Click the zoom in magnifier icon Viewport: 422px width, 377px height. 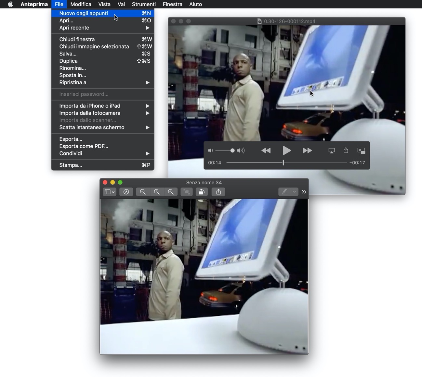(x=171, y=192)
